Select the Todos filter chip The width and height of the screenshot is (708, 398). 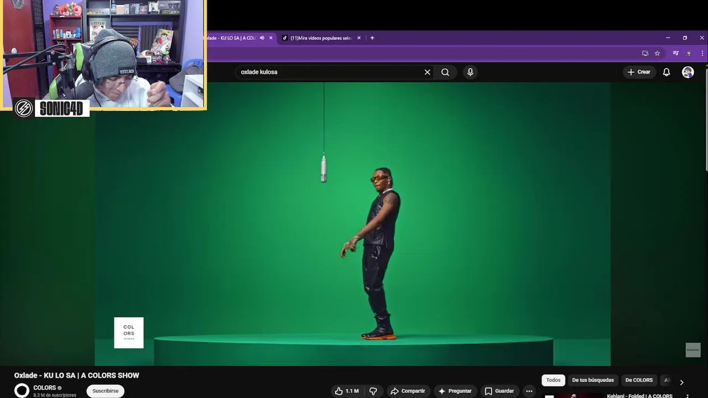(x=553, y=380)
